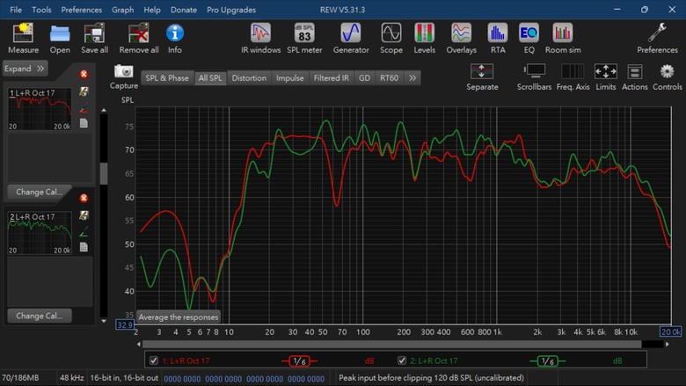
Task: Open the Help menu
Action: click(x=152, y=10)
